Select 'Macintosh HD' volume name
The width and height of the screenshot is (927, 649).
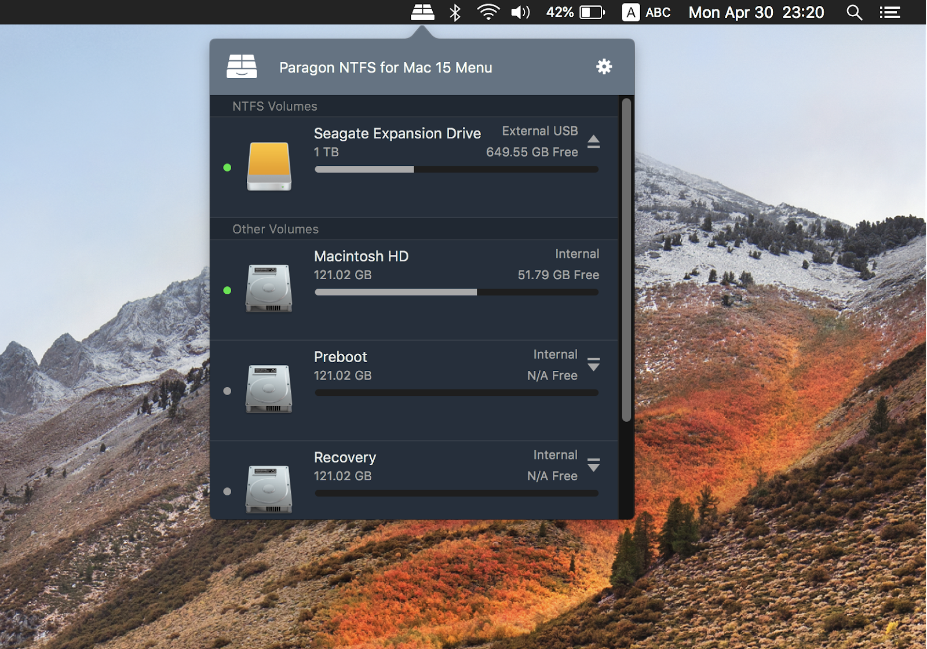[x=362, y=256]
